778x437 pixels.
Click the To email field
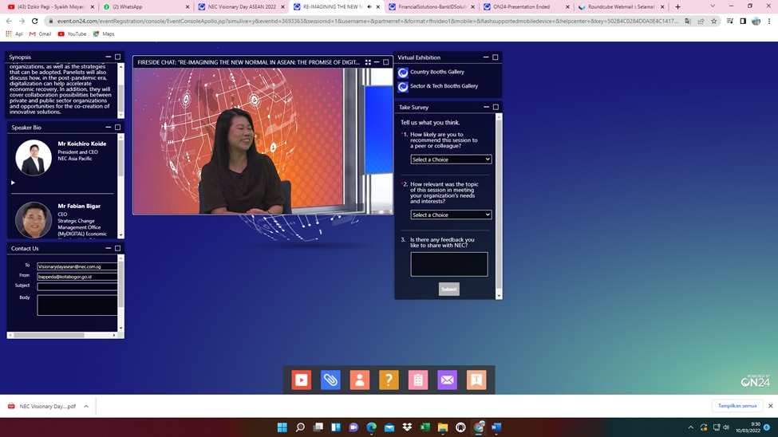(77, 266)
